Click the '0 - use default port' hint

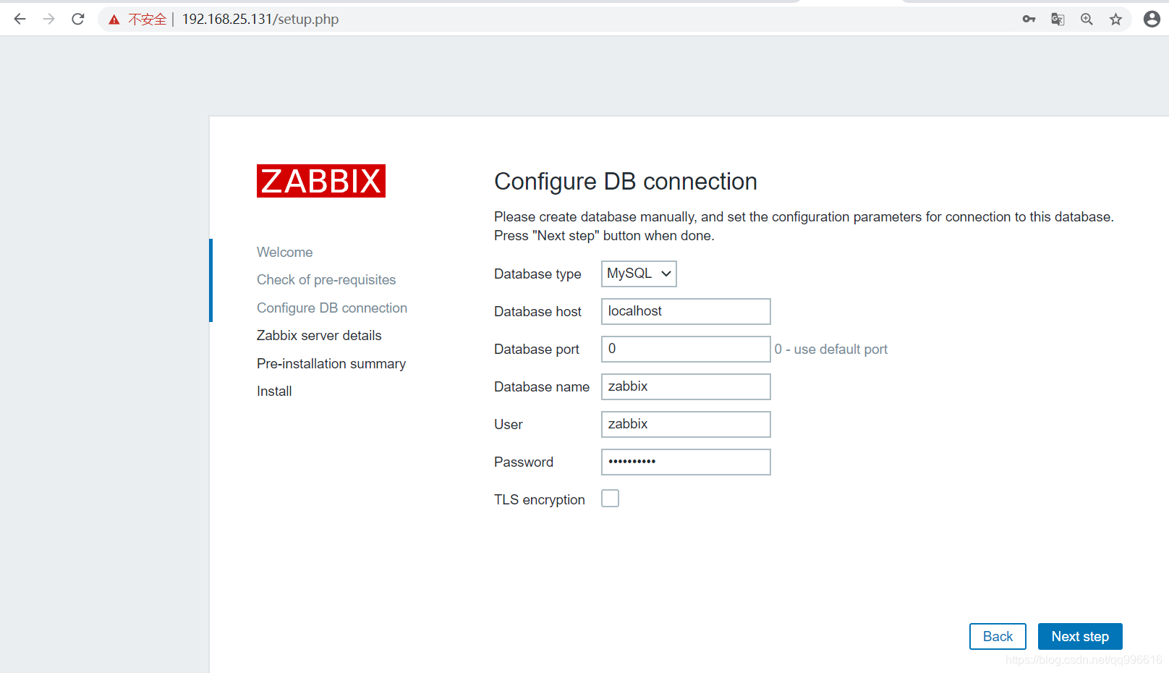831,349
